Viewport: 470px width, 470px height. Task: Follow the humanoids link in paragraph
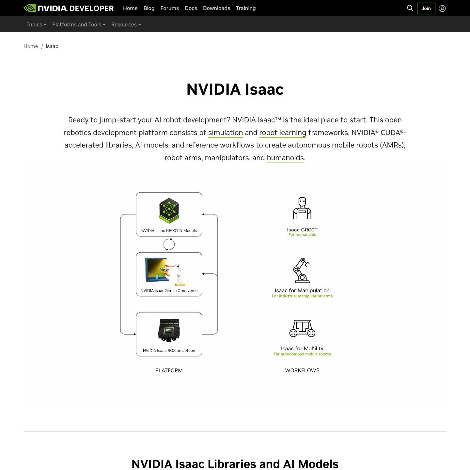pyautogui.click(x=285, y=158)
